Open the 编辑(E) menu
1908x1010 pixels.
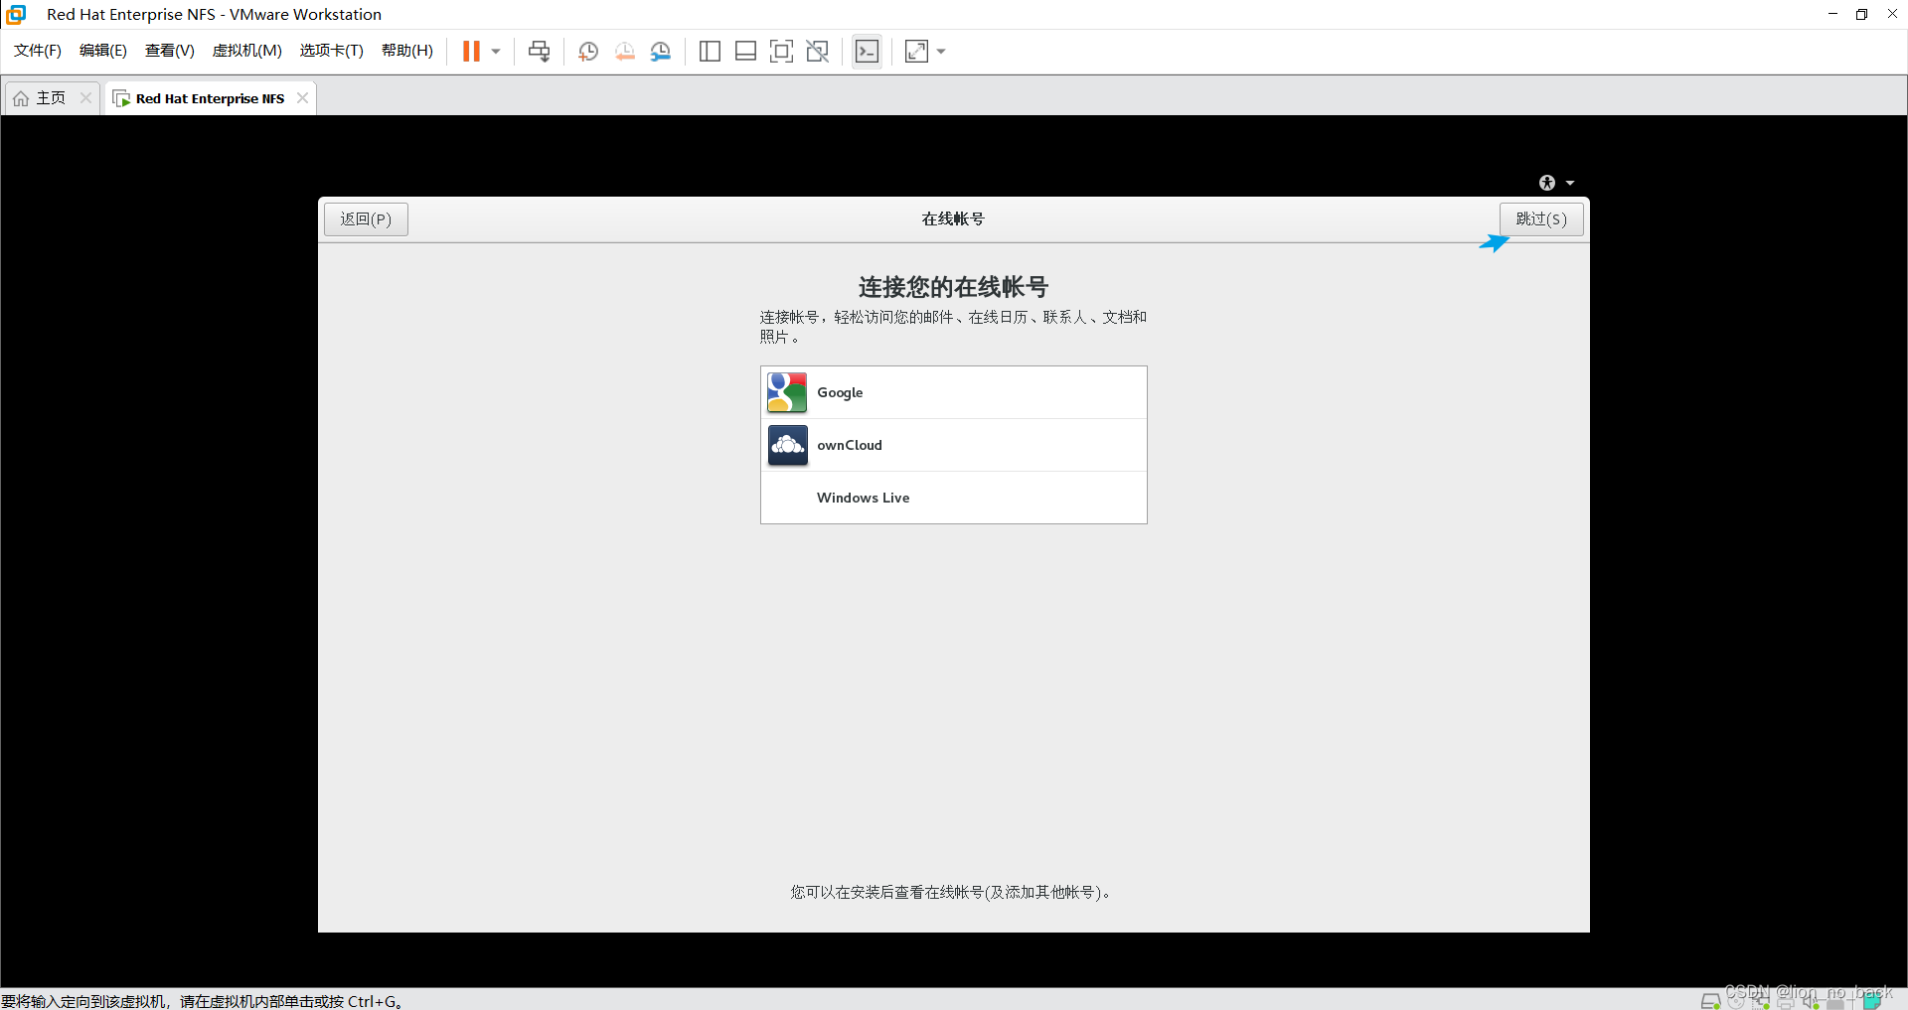click(x=103, y=51)
